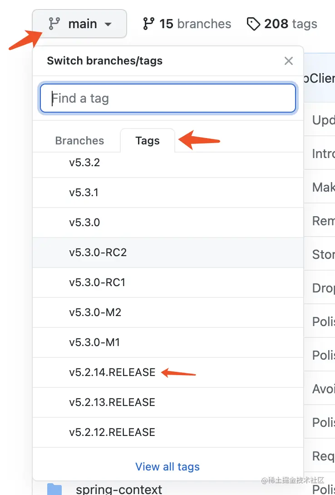Click the tag icon beside 208 tags
Image resolution: width=335 pixels, height=495 pixels.
tap(253, 24)
